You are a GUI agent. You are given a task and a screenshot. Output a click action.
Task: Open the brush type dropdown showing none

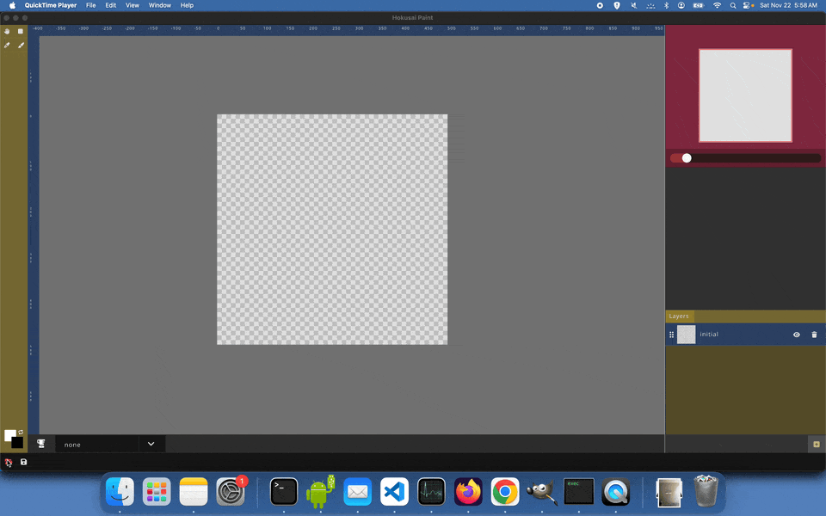point(96,444)
